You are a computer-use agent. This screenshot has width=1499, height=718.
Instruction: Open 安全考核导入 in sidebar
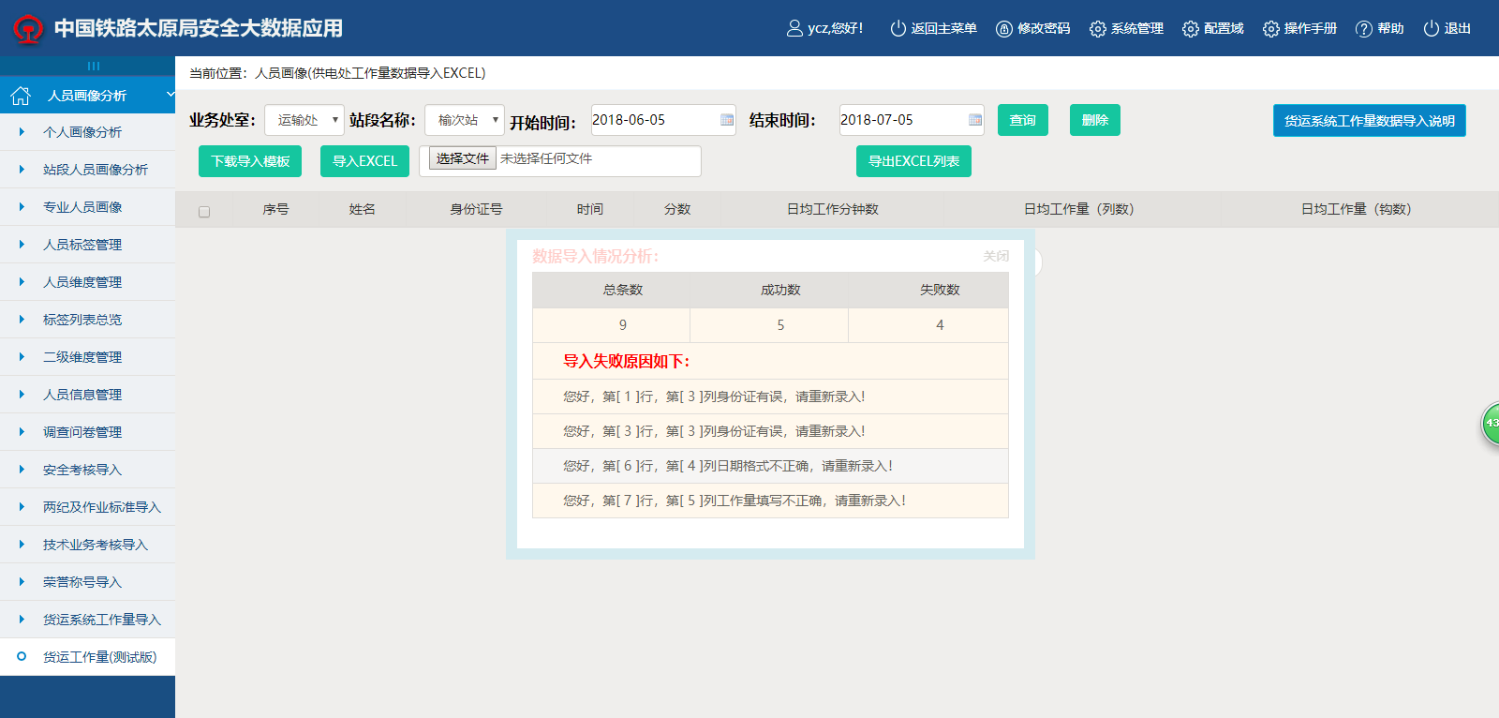click(87, 470)
